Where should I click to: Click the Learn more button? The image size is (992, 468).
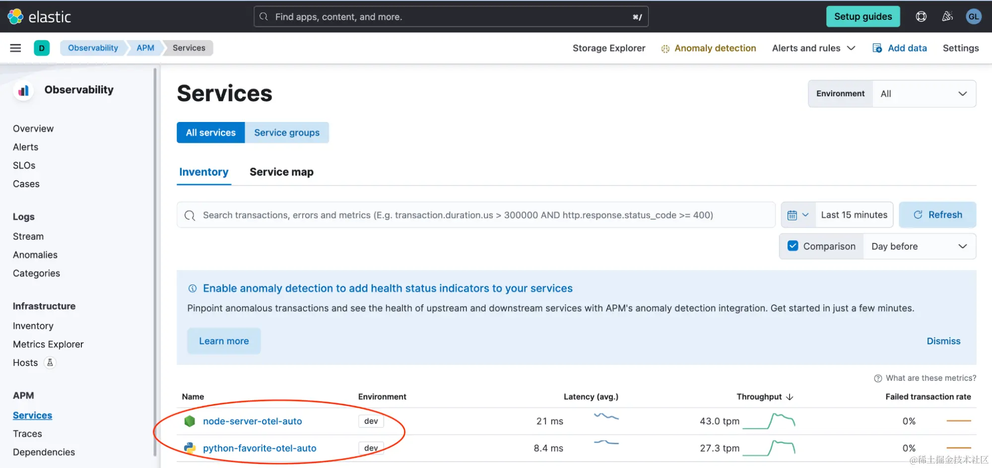[x=224, y=341]
